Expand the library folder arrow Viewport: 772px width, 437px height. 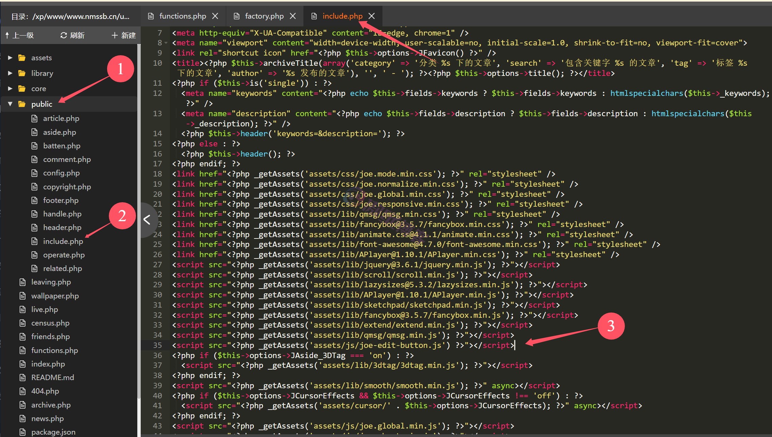[10, 73]
